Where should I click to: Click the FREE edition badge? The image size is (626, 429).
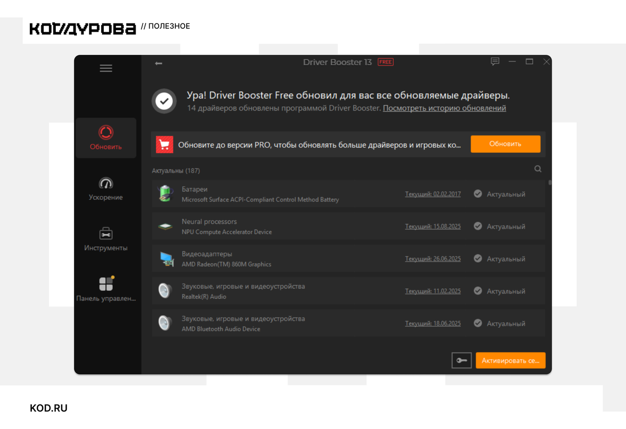386,62
